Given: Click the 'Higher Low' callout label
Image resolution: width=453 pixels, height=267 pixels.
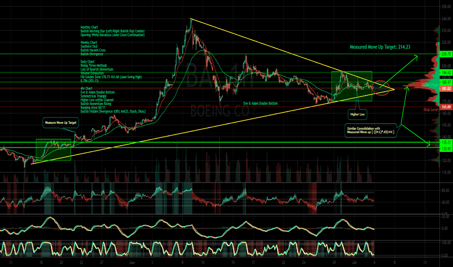Looking at the screenshot, I should (x=357, y=114).
